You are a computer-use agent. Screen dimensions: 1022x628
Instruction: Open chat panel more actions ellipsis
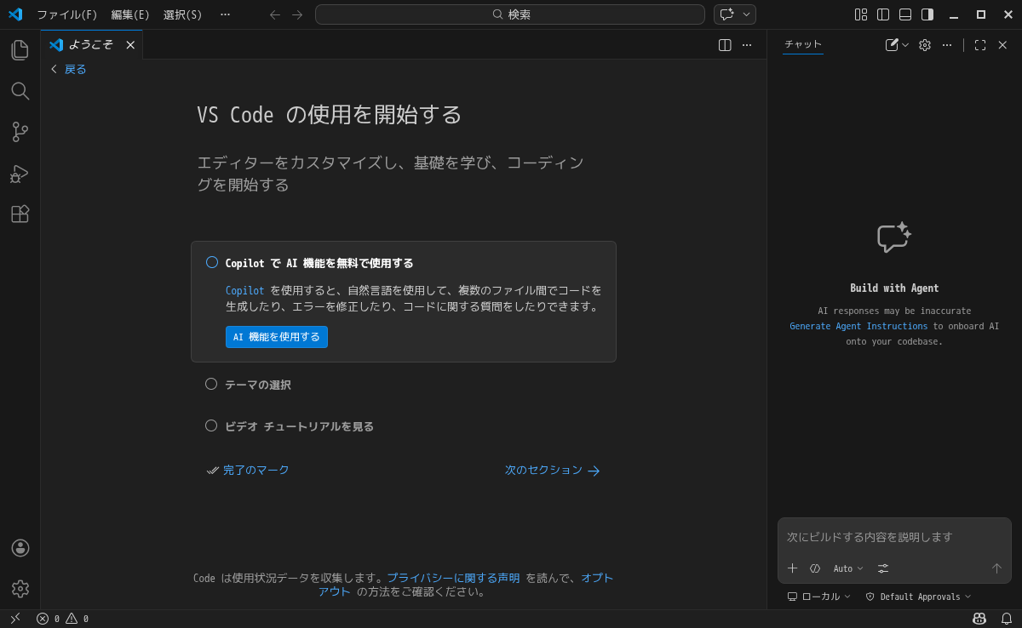click(x=947, y=45)
